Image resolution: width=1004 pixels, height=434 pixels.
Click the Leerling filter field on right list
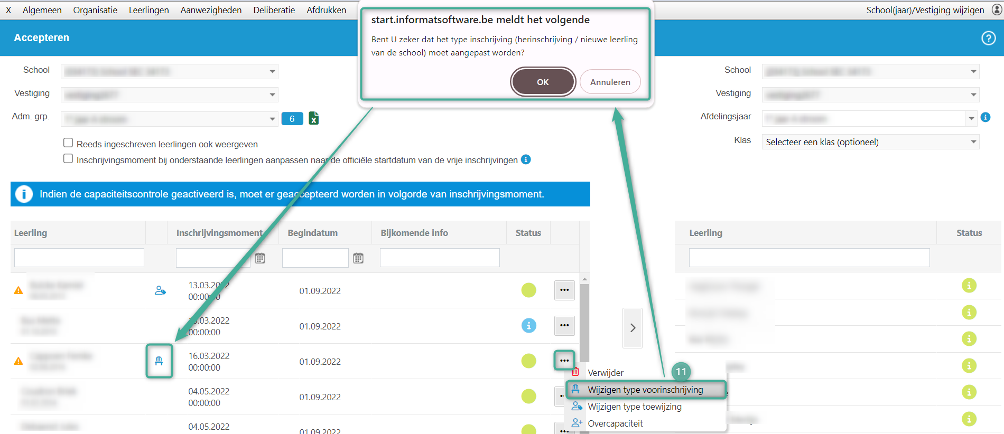point(808,258)
